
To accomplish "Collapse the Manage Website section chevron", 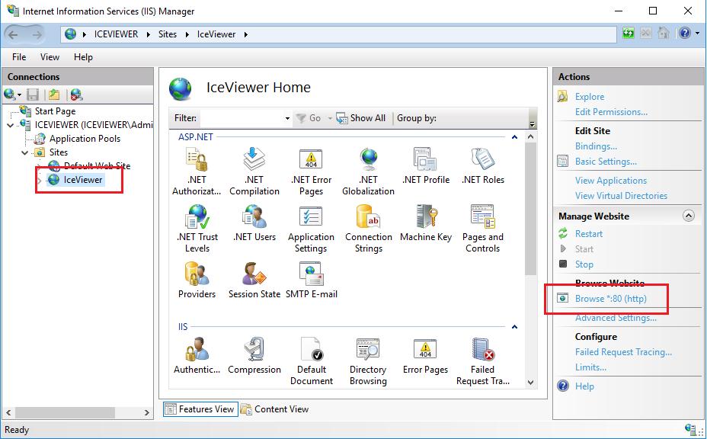I will pyautogui.click(x=689, y=216).
